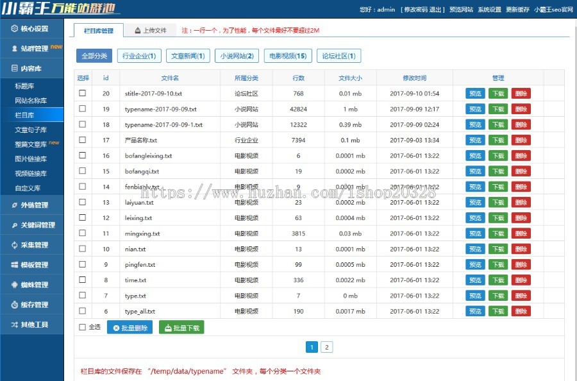The height and width of the screenshot is (381, 577).
Task: Filter by 论坛社区(1) category
Action: coord(339,56)
